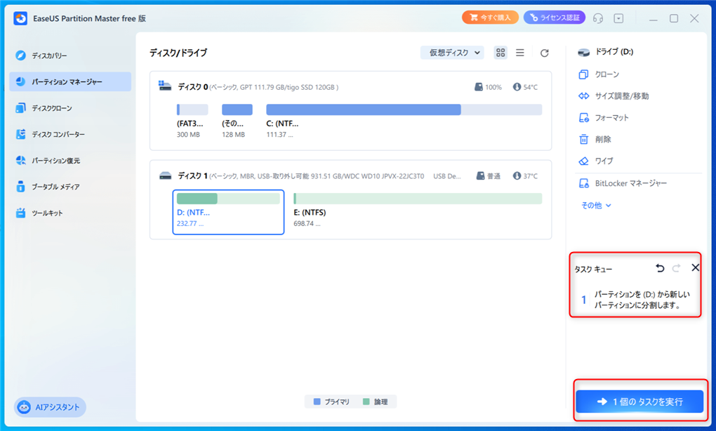Click the ディスク 0 title text
The height and width of the screenshot is (431, 716).
(193, 87)
